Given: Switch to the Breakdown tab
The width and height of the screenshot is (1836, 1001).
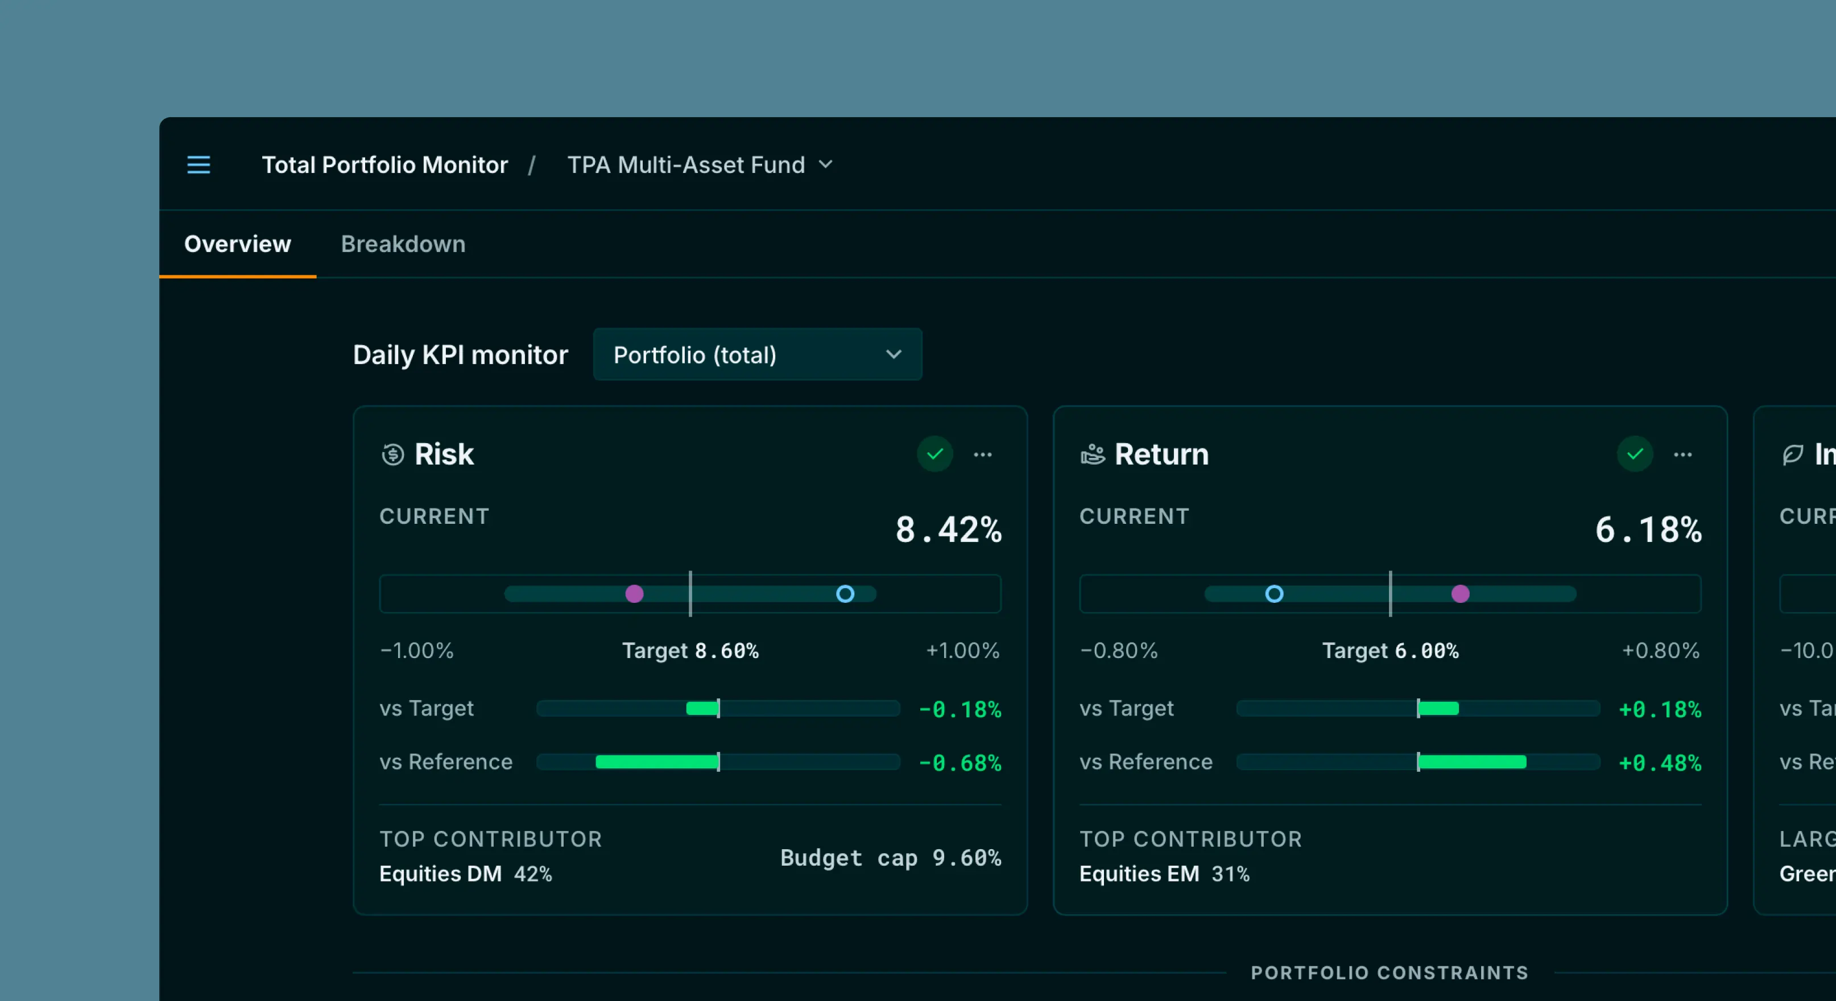Looking at the screenshot, I should point(403,243).
